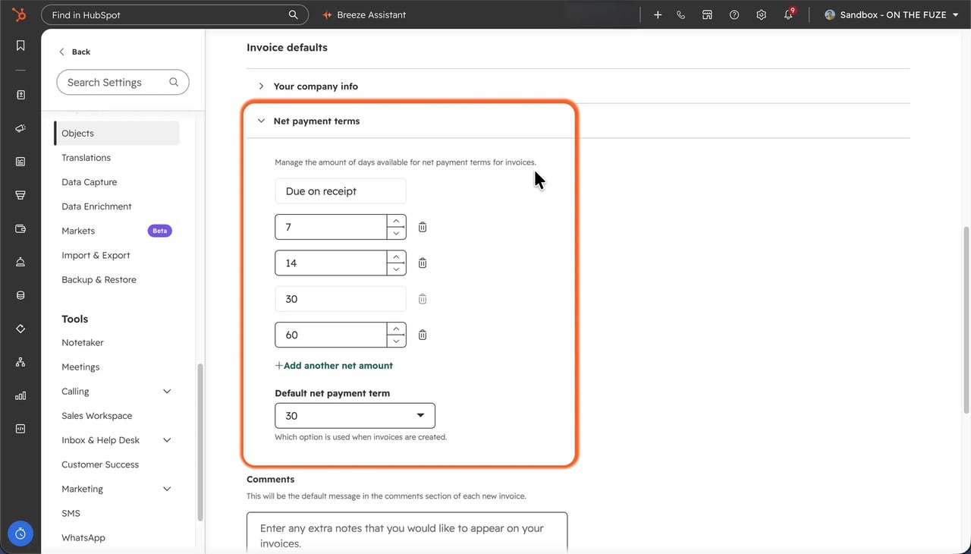This screenshot has width=971, height=554.
Task: Expand Your company info section
Action: click(x=261, y=86)
